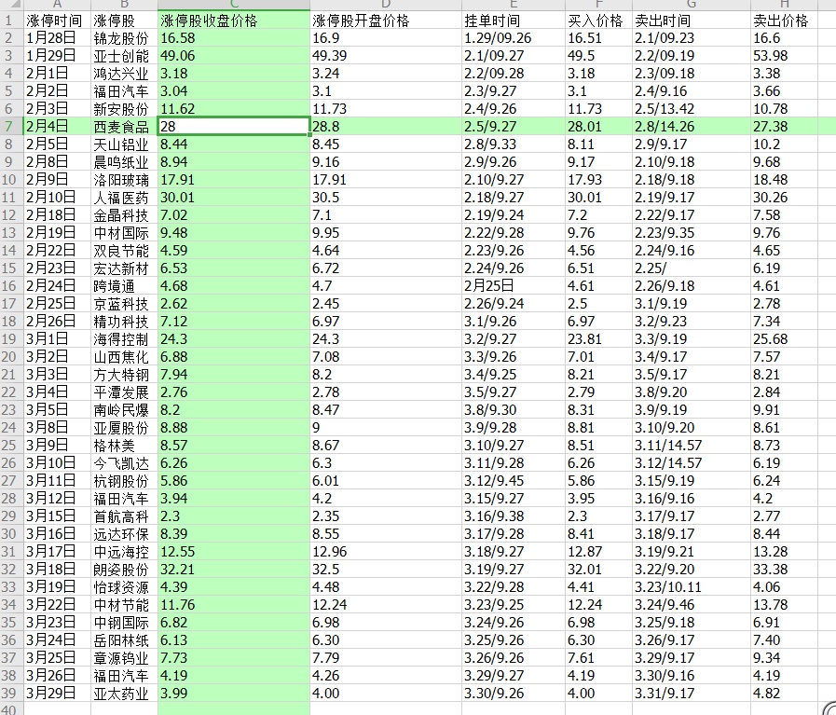This screenshot has width=836, height=715.
Task: Select cell 宏达新材
Action: (x=124, y=268)
